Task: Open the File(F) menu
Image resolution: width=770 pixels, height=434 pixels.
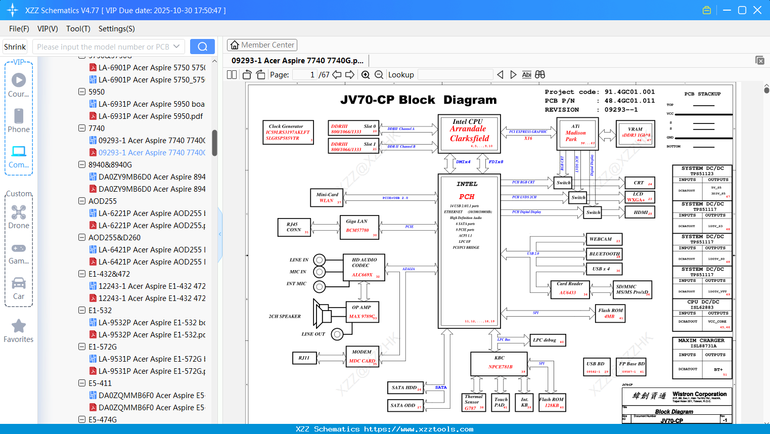Action: tap(19, 29)
